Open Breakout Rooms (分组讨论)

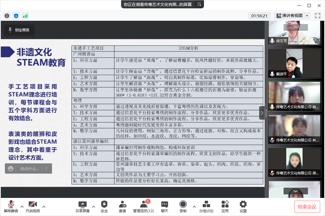coord(206,207)
